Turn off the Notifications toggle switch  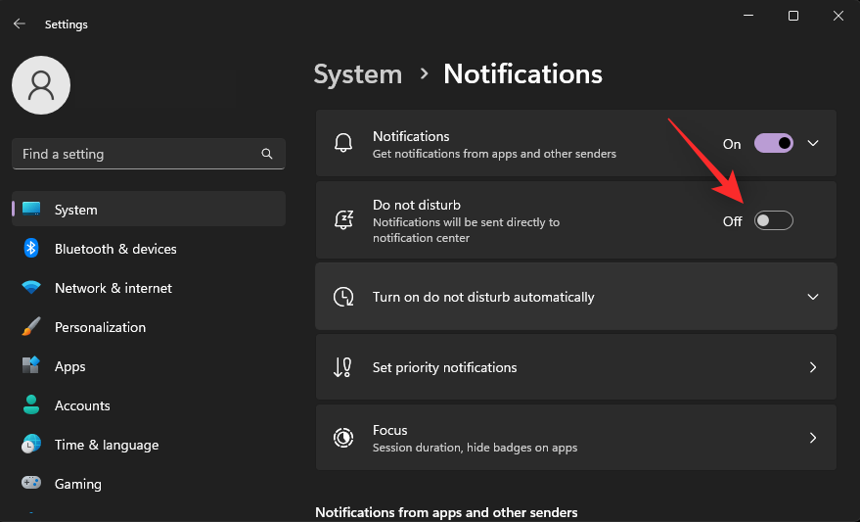(x=773, y=144)
